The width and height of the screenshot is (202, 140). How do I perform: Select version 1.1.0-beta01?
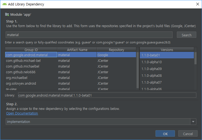(167, 55)
